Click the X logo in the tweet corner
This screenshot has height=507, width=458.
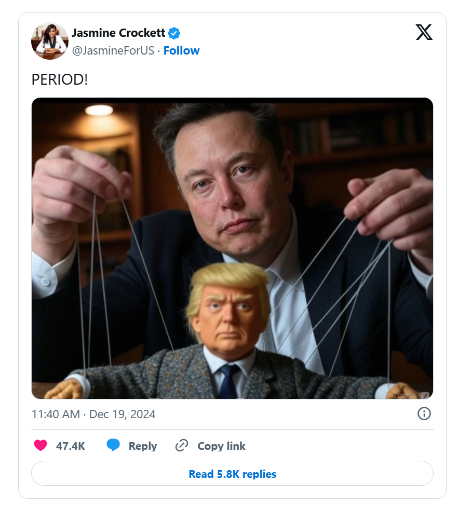point(424,32)
